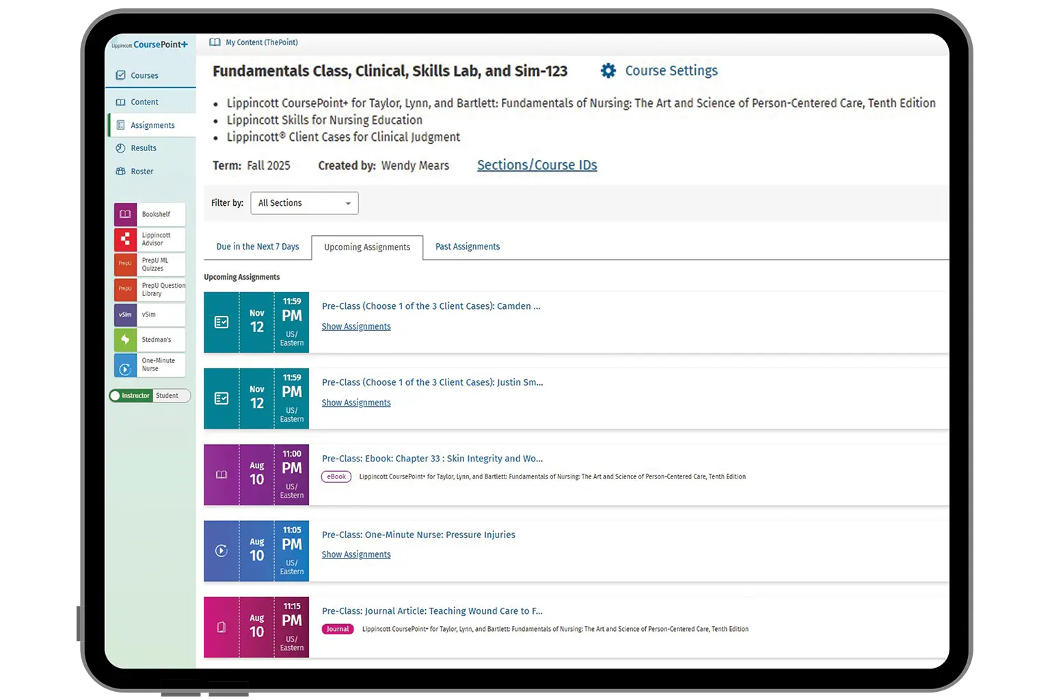Switch to the Past Assignments tab
The width and height of the screenshot is (1050, 700).
pos(468,247)
